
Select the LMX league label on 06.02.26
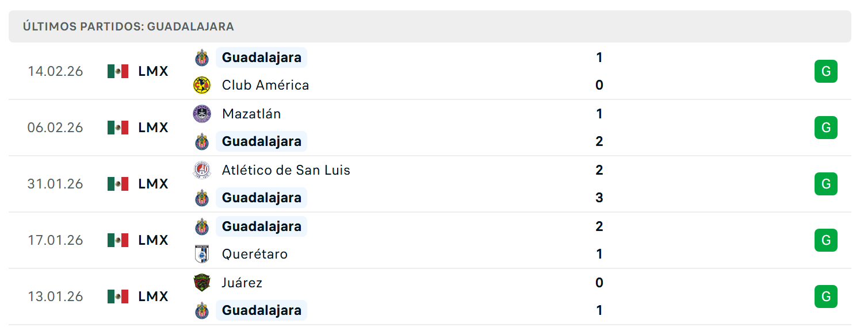153,128
